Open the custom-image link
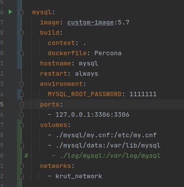The height and width of the screenshot is (187, 184). pos(91,22)
